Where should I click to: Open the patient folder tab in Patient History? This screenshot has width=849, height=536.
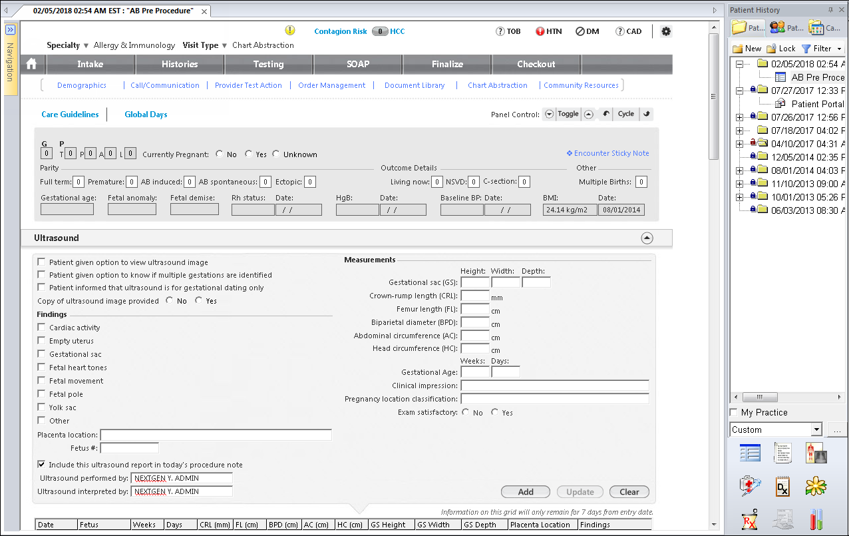tap(748, 27)
